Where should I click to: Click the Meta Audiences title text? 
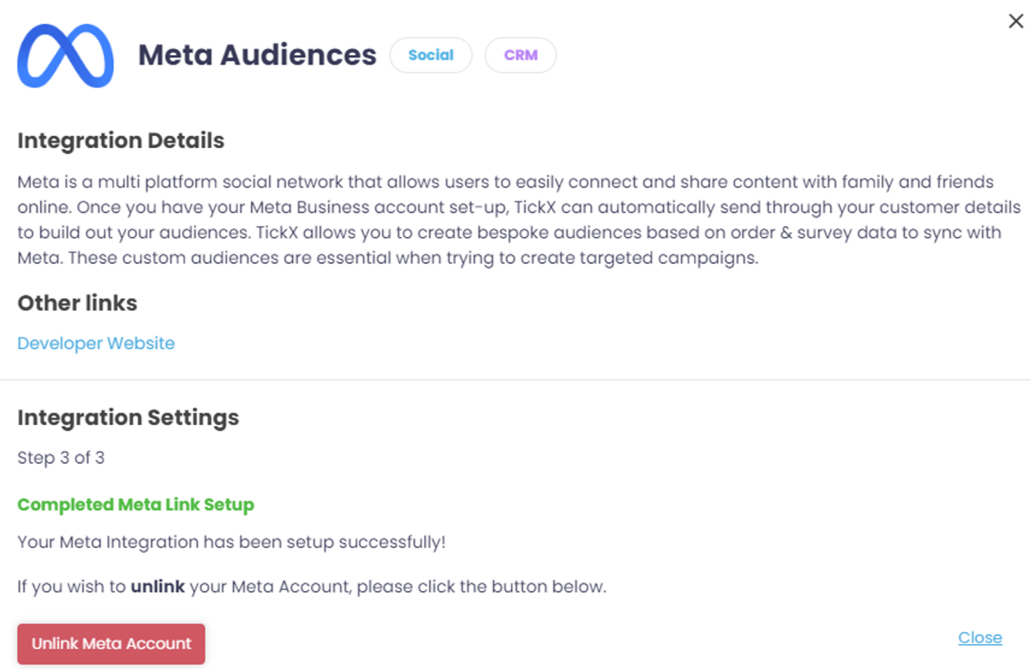tap(257, 54)
